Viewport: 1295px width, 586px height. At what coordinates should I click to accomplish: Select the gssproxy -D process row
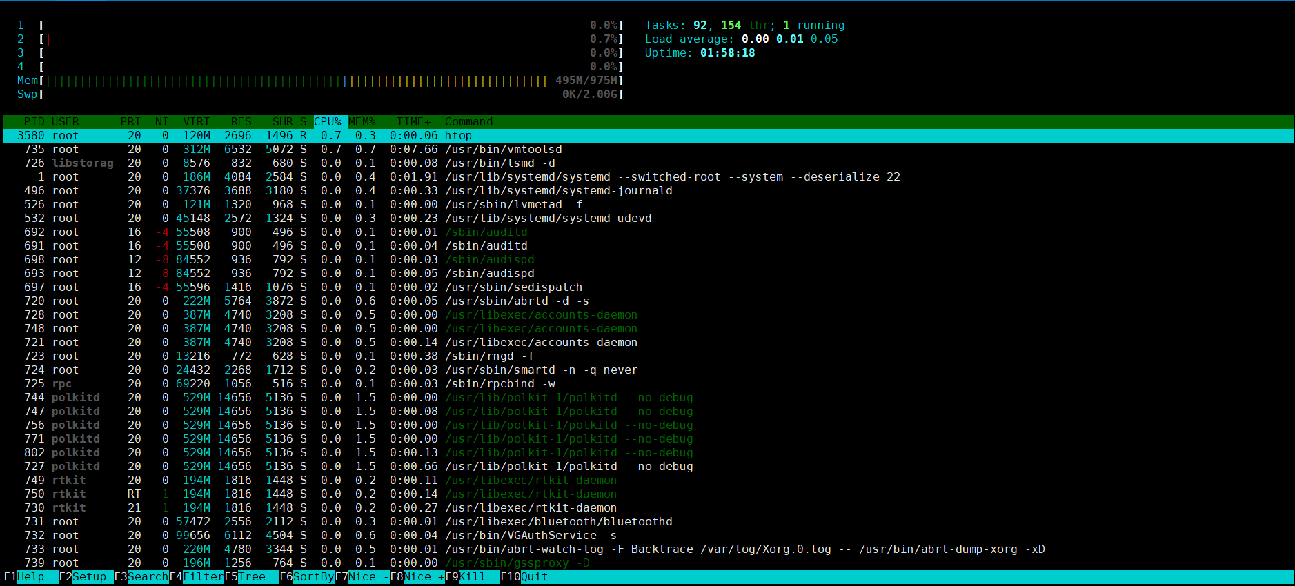649,563
